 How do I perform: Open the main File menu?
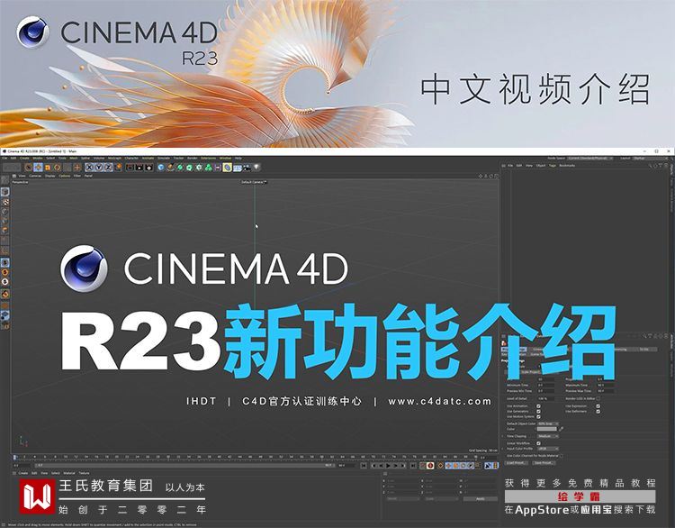pyautogui.click(x=4, y=159)
